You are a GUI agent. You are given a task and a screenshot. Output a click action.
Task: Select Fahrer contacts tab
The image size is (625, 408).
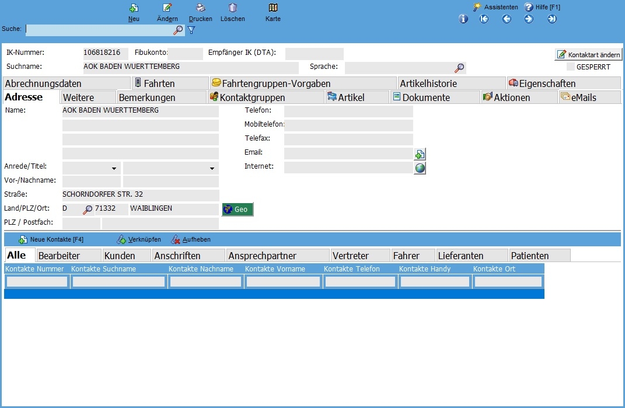(413, 256)
